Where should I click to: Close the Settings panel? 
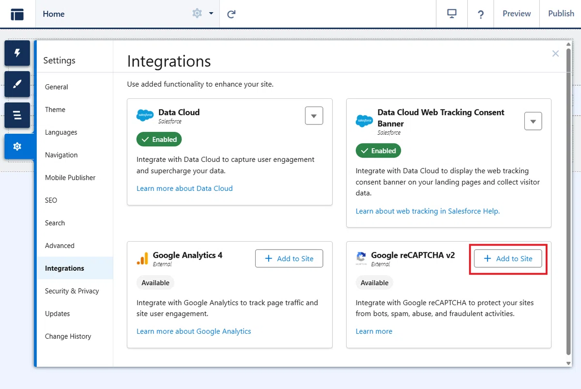pos(555,54)
